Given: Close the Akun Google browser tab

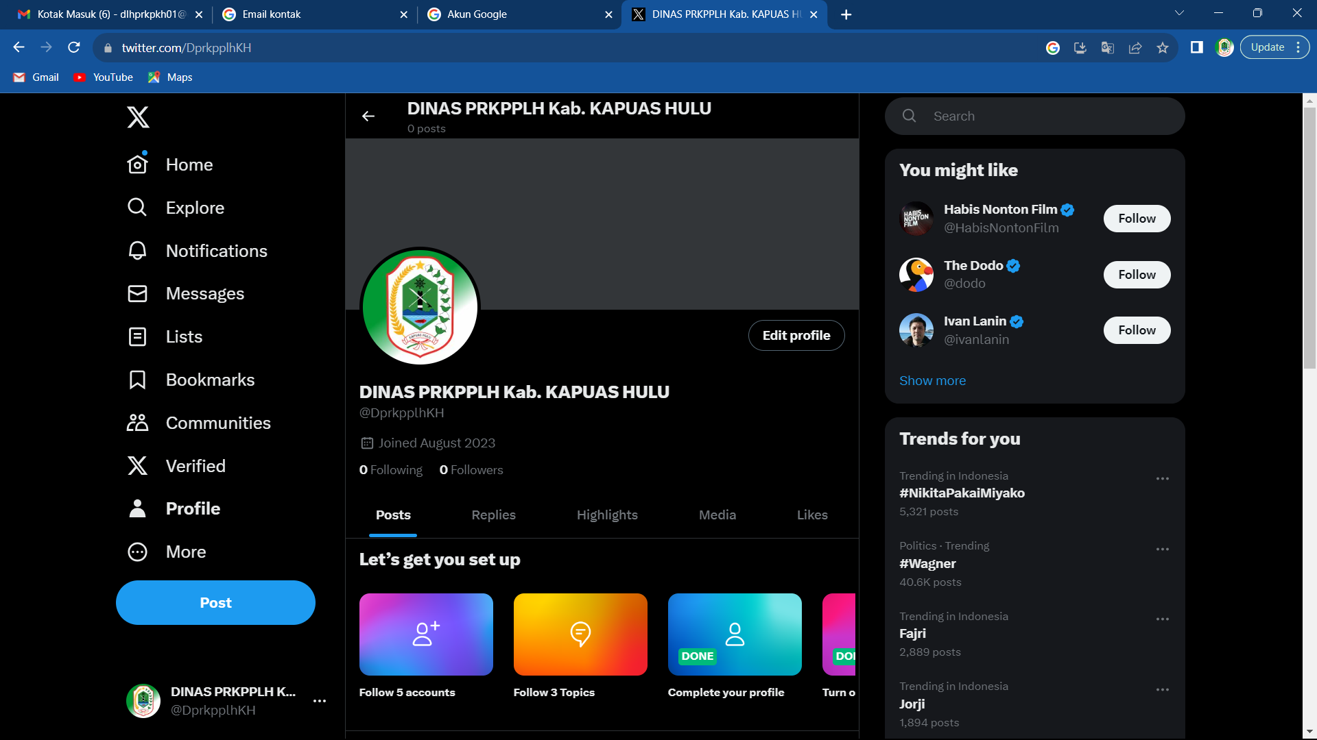Looking at the screenshot, I should (608, 14).
